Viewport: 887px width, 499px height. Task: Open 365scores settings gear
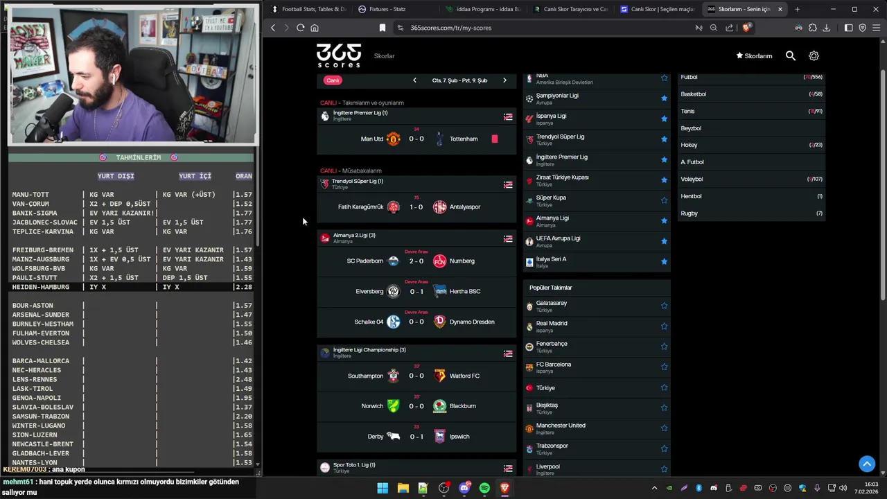[814, 55]
